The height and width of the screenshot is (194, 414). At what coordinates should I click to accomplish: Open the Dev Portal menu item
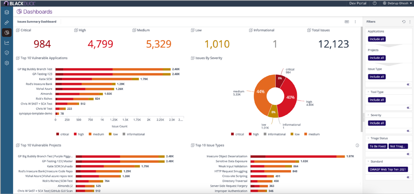[x=358, y=3]
